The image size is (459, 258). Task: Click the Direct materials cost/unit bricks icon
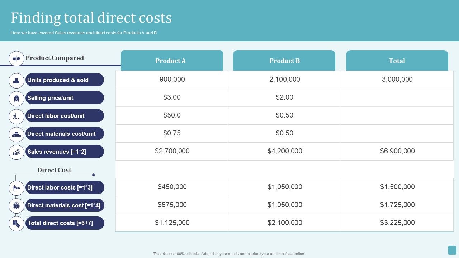(16, 134)
